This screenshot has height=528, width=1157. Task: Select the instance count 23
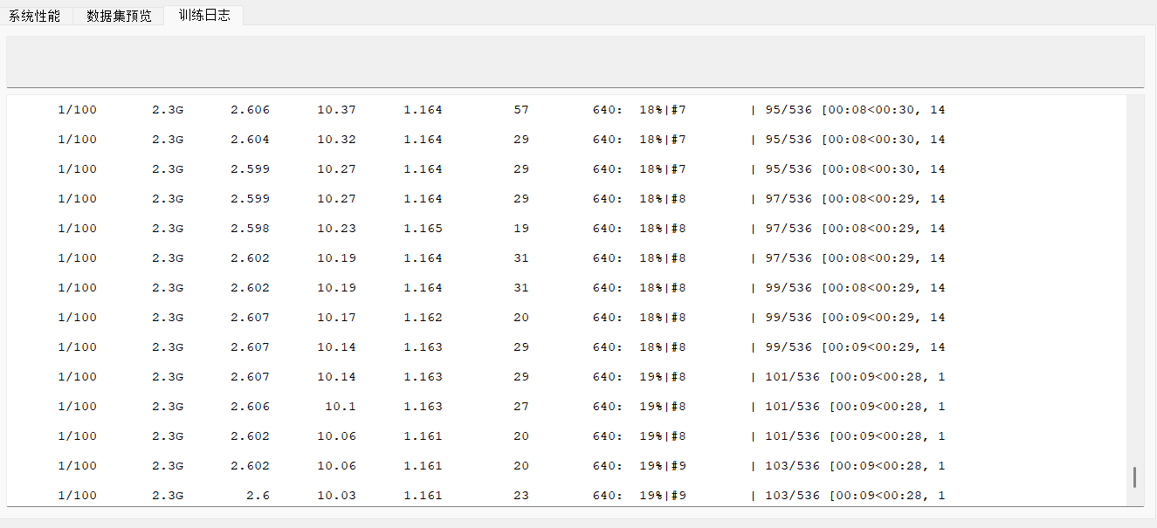[521, 496]
